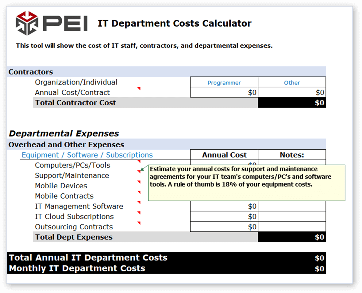Screen dimensions: 362x293
Task: Click the Notes: column header
Action: (x=292, y=155)
